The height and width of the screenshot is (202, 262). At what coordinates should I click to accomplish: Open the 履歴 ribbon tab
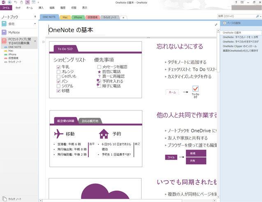pos(63,8)
